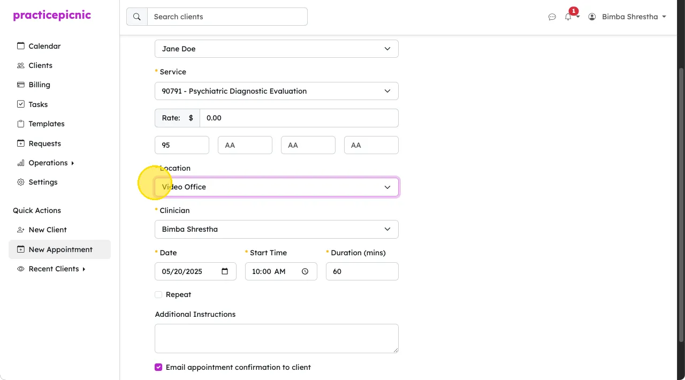Open the date picker calendar icon
This screenshot has height=380, width=685.
[225, 271]
